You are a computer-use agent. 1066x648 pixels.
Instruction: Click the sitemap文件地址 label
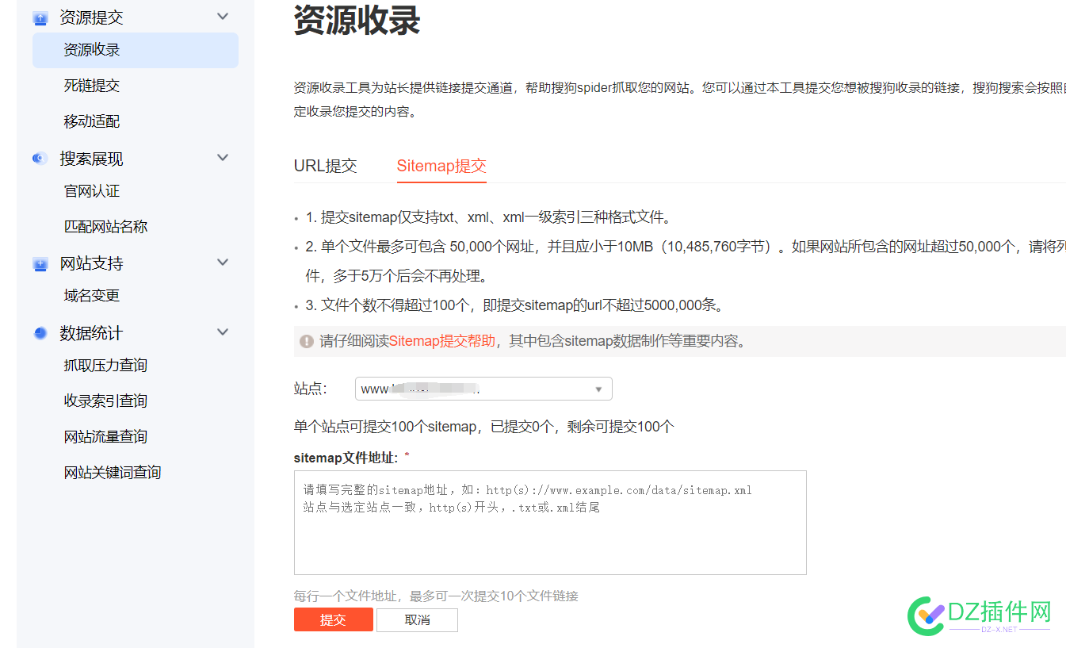pyautogui.click(x=347, y=458)
